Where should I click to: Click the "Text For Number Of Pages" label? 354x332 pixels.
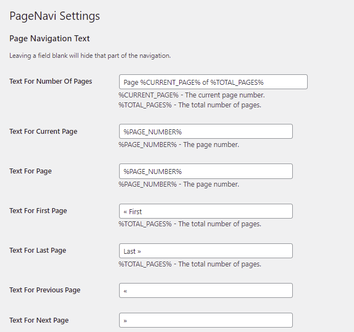(51, 81)
